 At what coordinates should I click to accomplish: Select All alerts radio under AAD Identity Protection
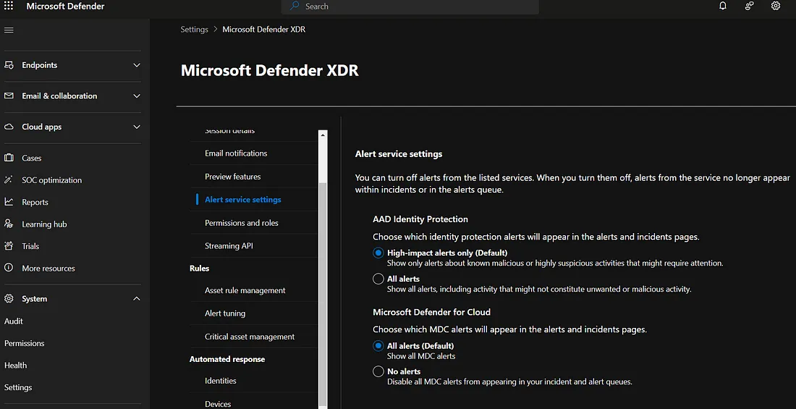[378, 279]
